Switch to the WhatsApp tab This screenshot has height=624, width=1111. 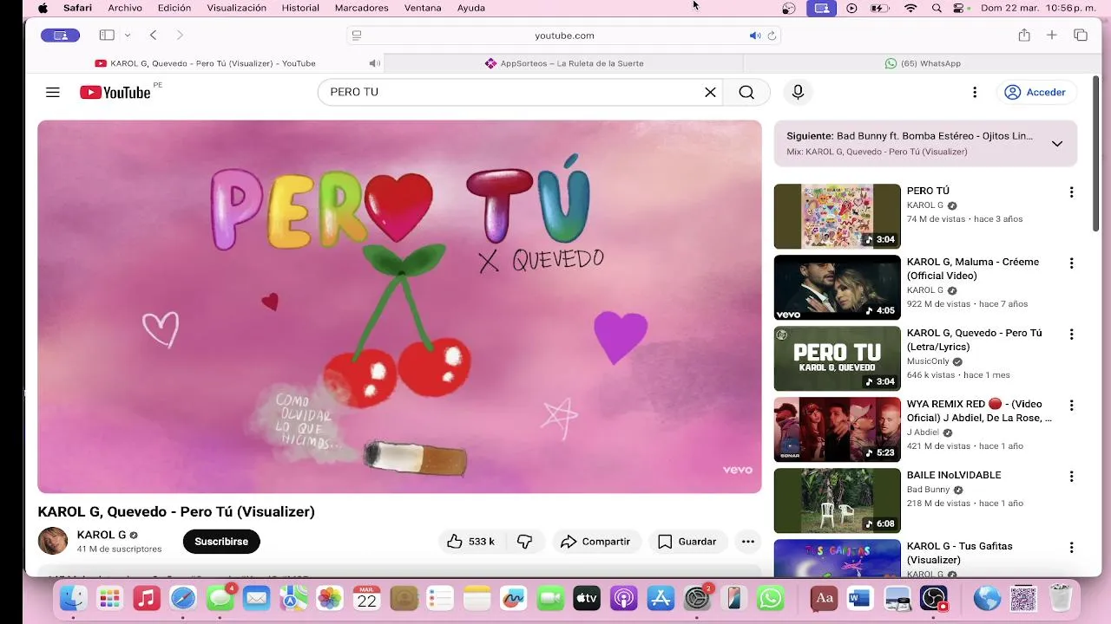(x=923, y=63)
